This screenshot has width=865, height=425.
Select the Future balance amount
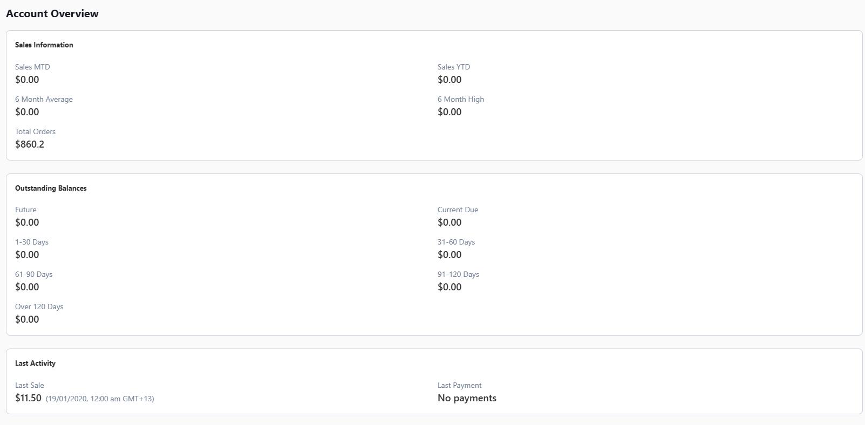tap(27, 222)
